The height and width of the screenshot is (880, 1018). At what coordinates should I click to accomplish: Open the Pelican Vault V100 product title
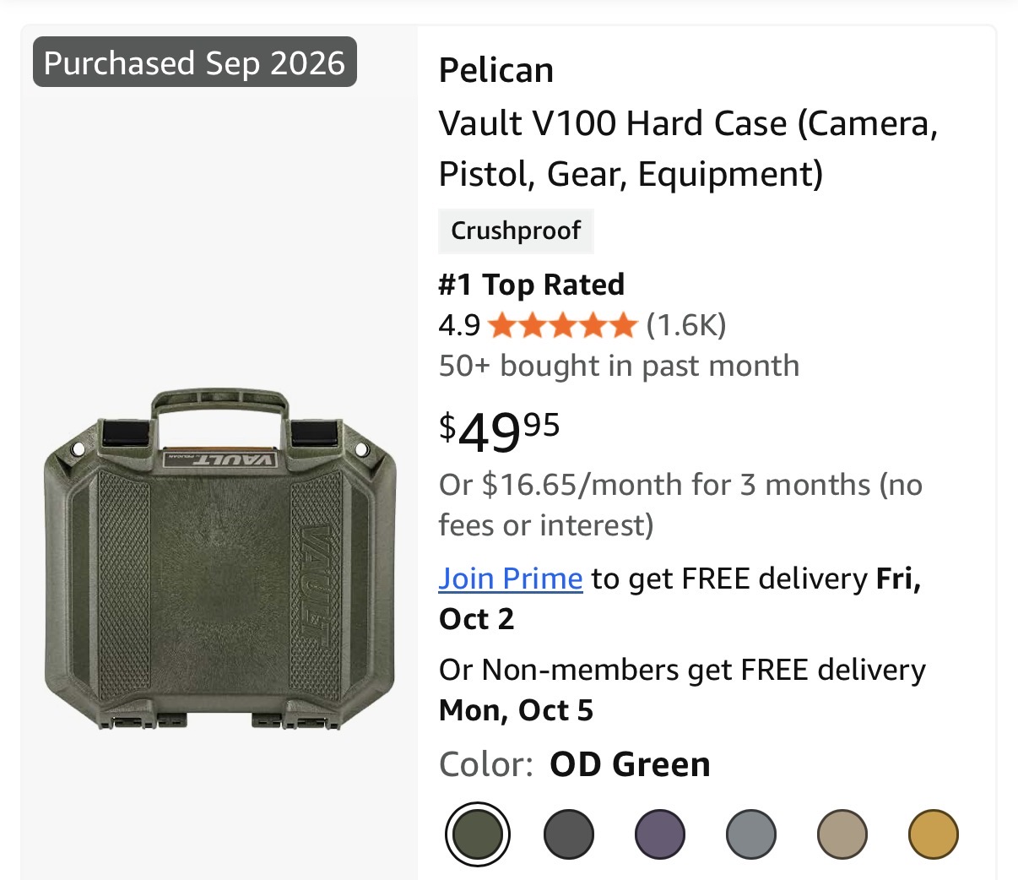click(x=688, y=149)
